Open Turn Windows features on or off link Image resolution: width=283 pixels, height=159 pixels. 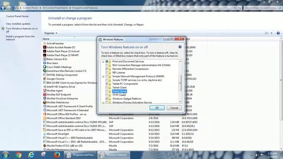pyautogui.click(x=22, y=30)
